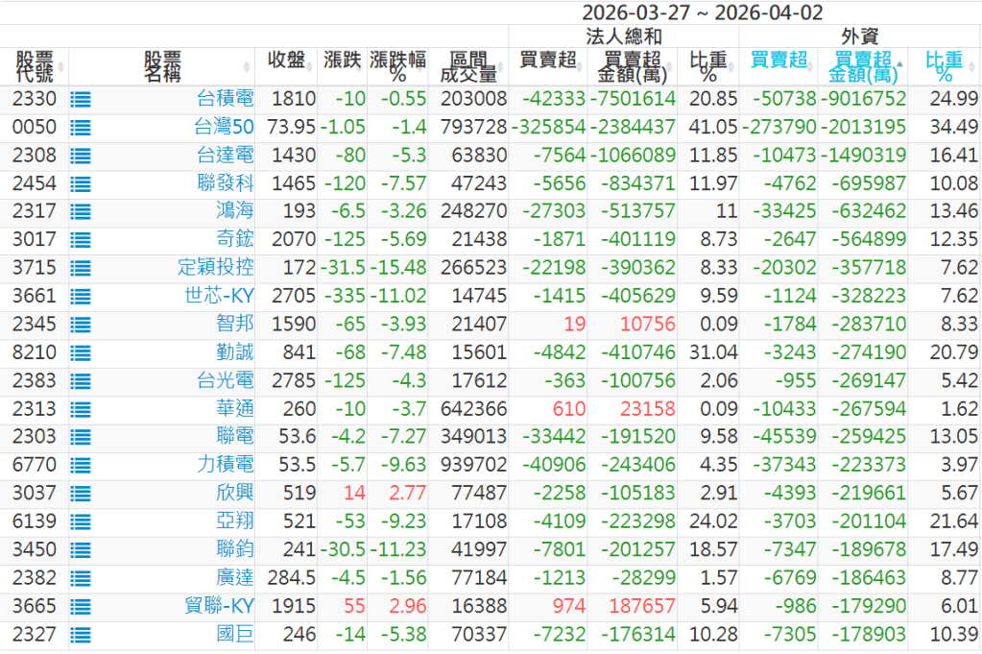
Task: Click the 定穎投控 stock name link
Action: 216,268
